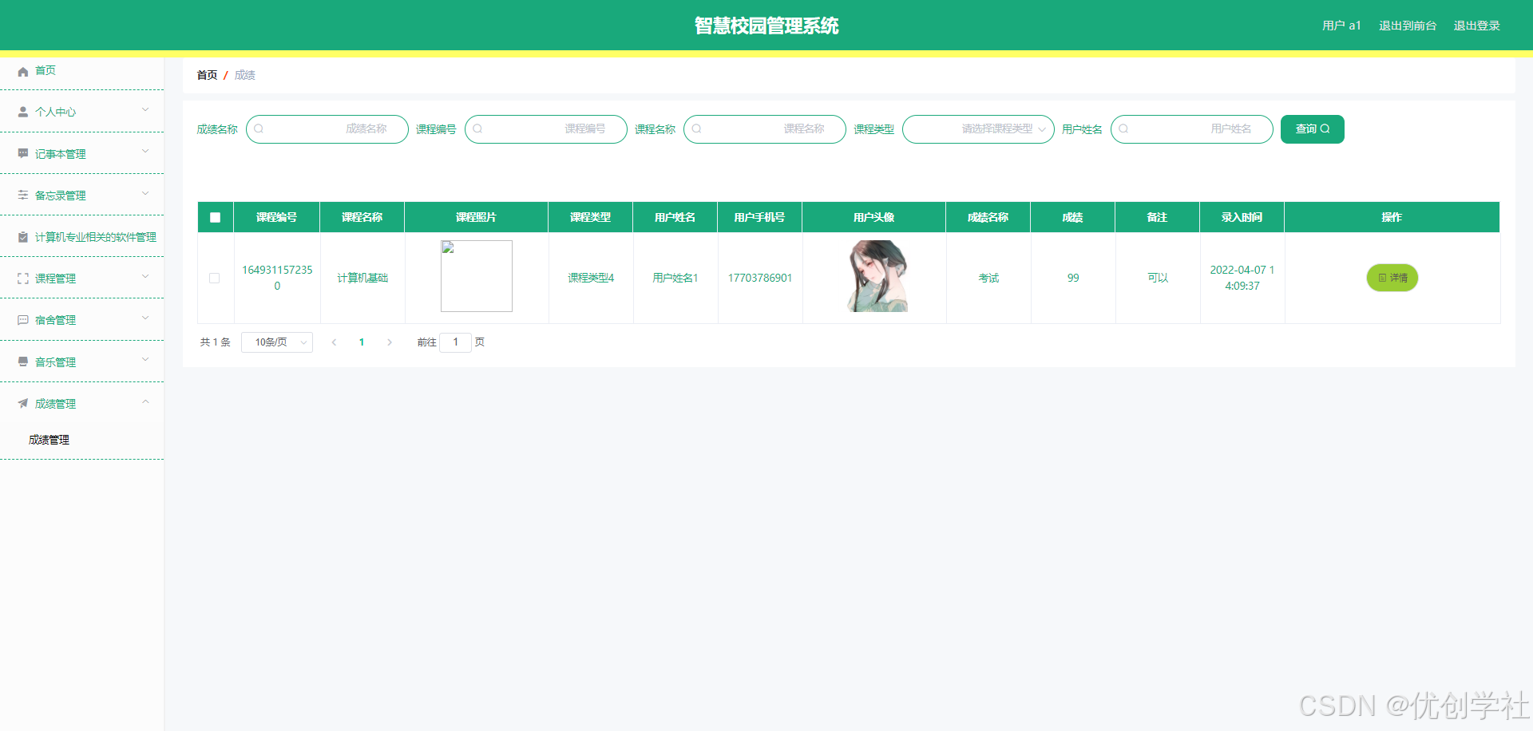Click the home icon in sidebar
The image size is (1533, 731).
(23, 71)
